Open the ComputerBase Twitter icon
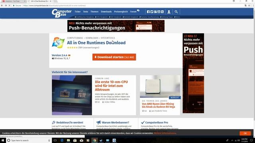The image size is (255, 143). coord(152,12)
